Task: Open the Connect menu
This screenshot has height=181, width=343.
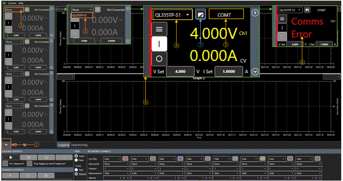Action: click(12, 3)
